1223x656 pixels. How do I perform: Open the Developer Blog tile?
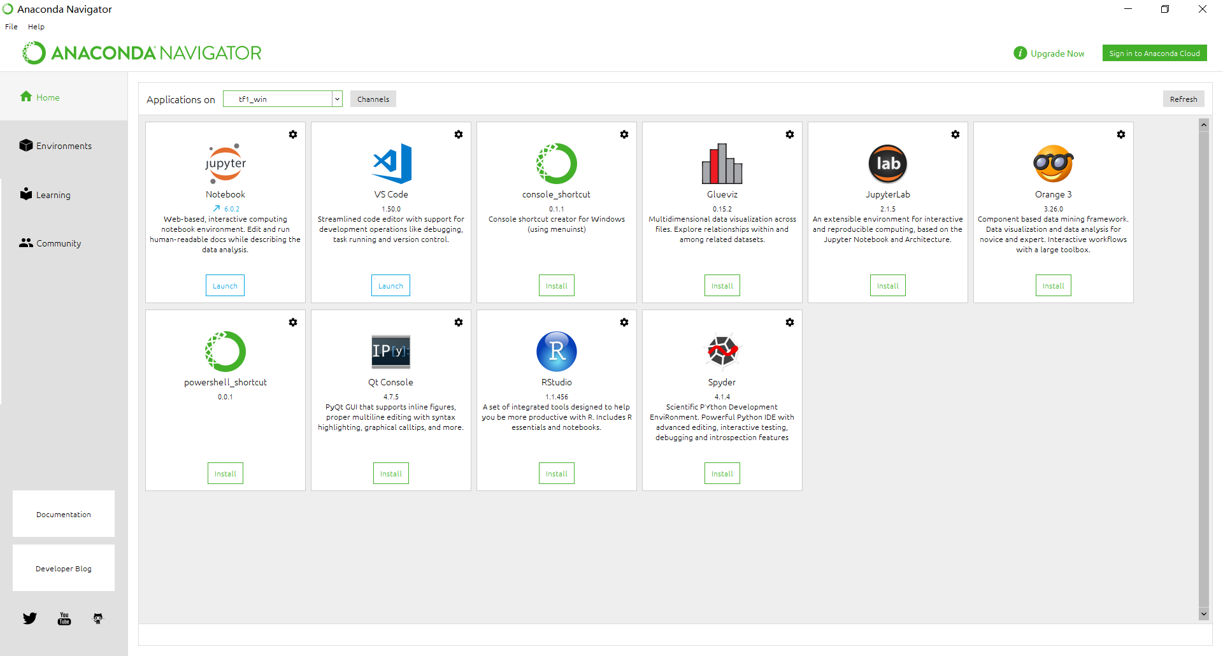64,568
